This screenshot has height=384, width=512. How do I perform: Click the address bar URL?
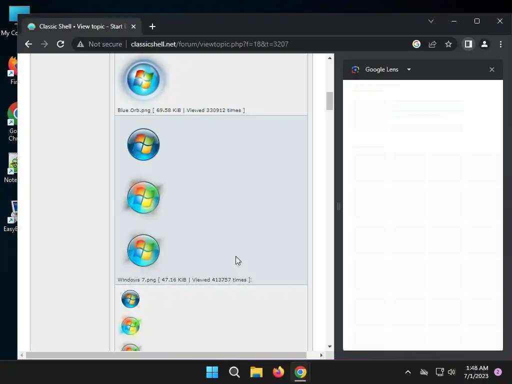coord(209,44)
